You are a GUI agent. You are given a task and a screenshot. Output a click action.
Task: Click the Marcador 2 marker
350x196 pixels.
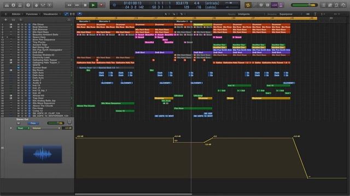(x=104, y=21)
